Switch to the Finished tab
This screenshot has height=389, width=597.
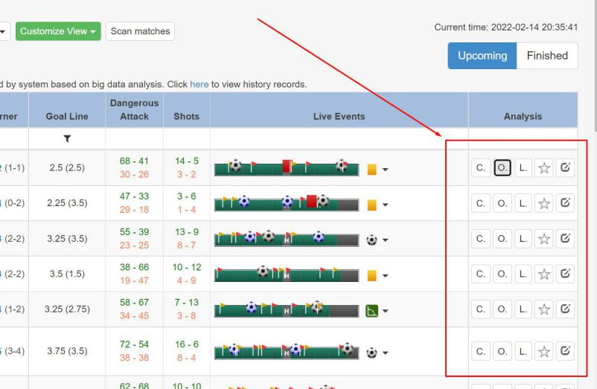(547, 56)
